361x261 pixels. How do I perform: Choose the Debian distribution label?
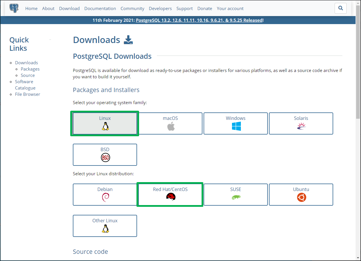tap(105, 189)
